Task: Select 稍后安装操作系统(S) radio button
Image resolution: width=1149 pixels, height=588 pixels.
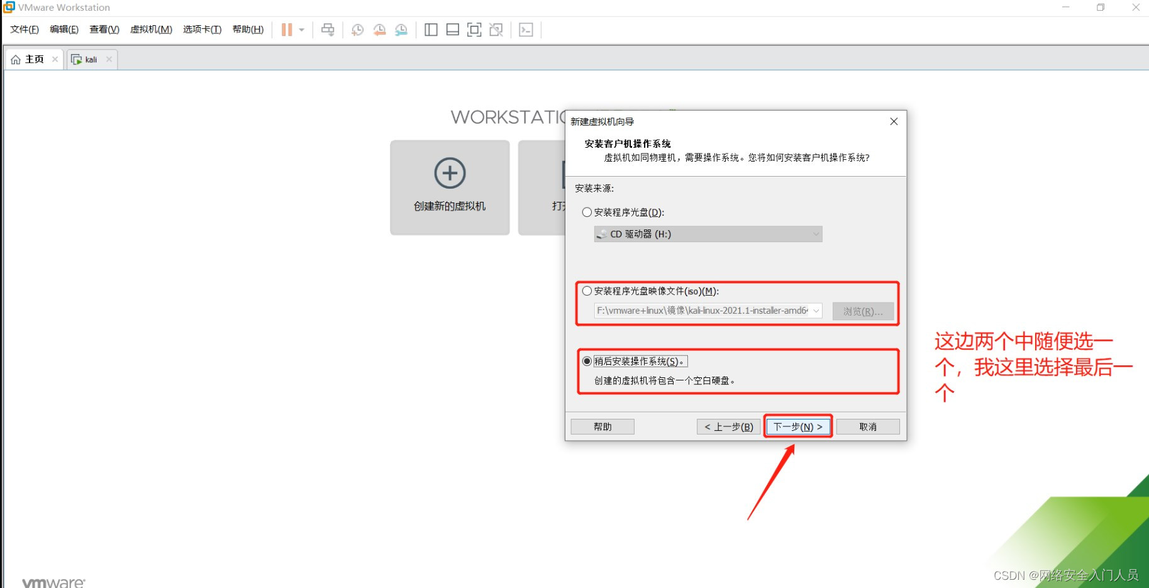Action: (587, 361)
